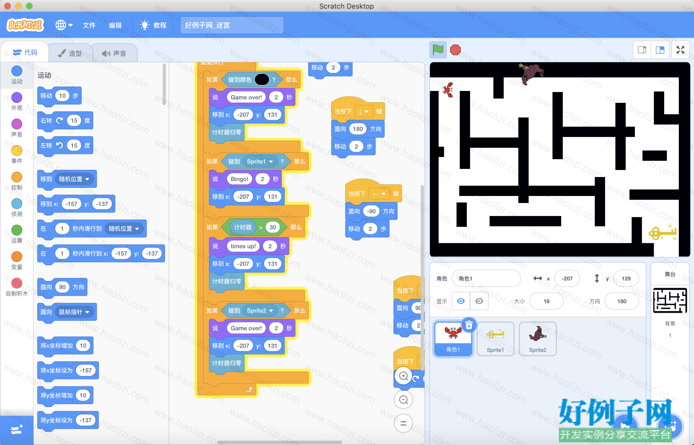694x445 pixels.
Task: Click the 将x坐标增加 10 palette block
Action: [x=65, y=346]
